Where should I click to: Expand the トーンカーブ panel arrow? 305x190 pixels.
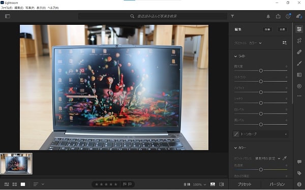click(286, 134)
